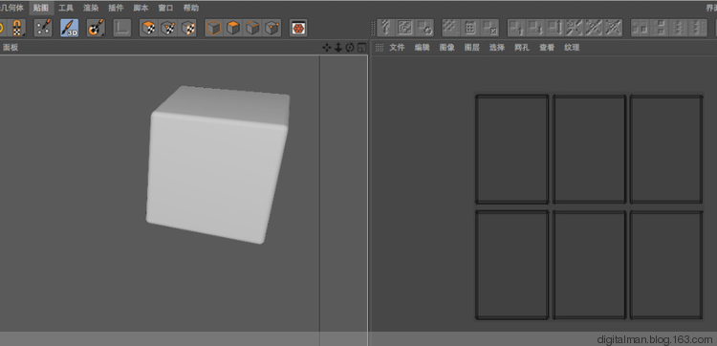Open the 窗口 menu
The height and width of the screenshot is (346, 717).
coord(165,8)
